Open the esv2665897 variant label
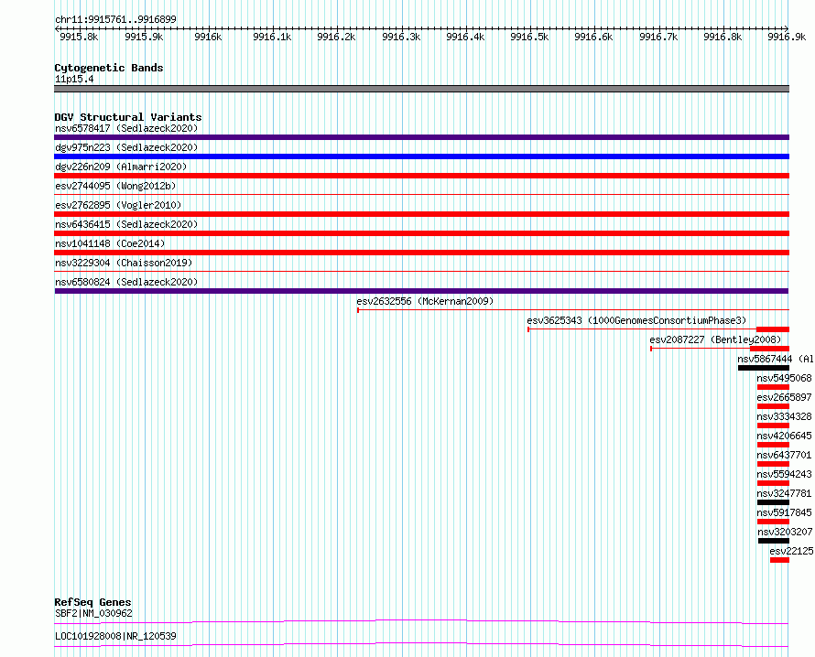The image size is (815, 657). pos(784,397)
